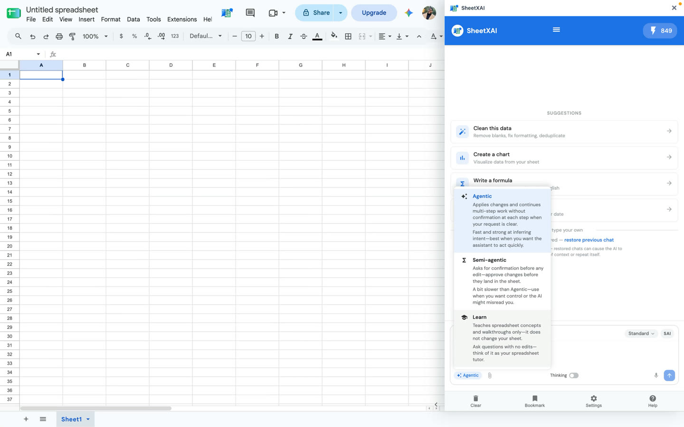Open the Extensions menu
Screen dimensions: 684x427
(x=182, y=19)
